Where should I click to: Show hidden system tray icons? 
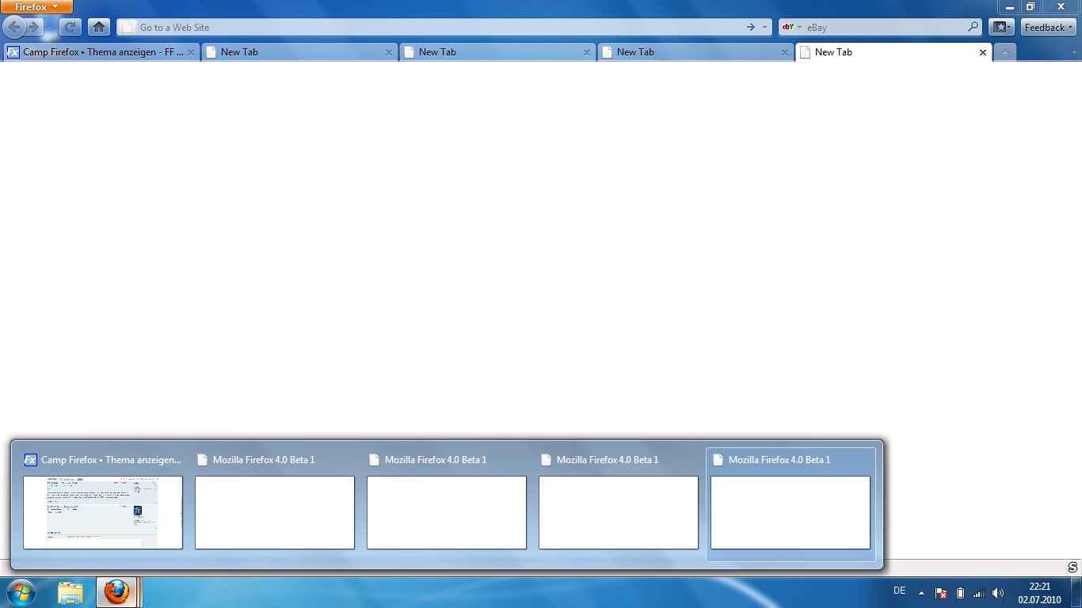[921, 592]
